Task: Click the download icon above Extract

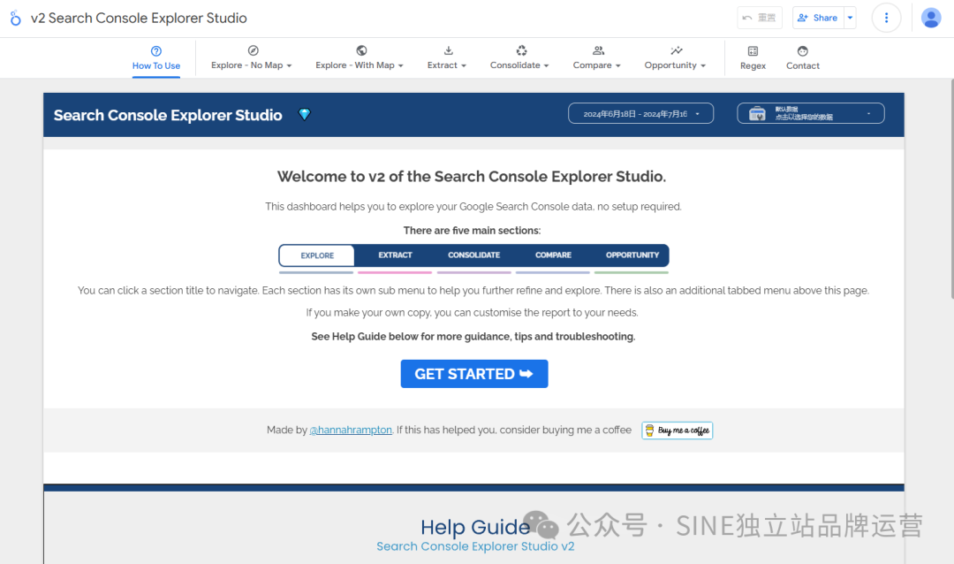Action: click(449, 50)
